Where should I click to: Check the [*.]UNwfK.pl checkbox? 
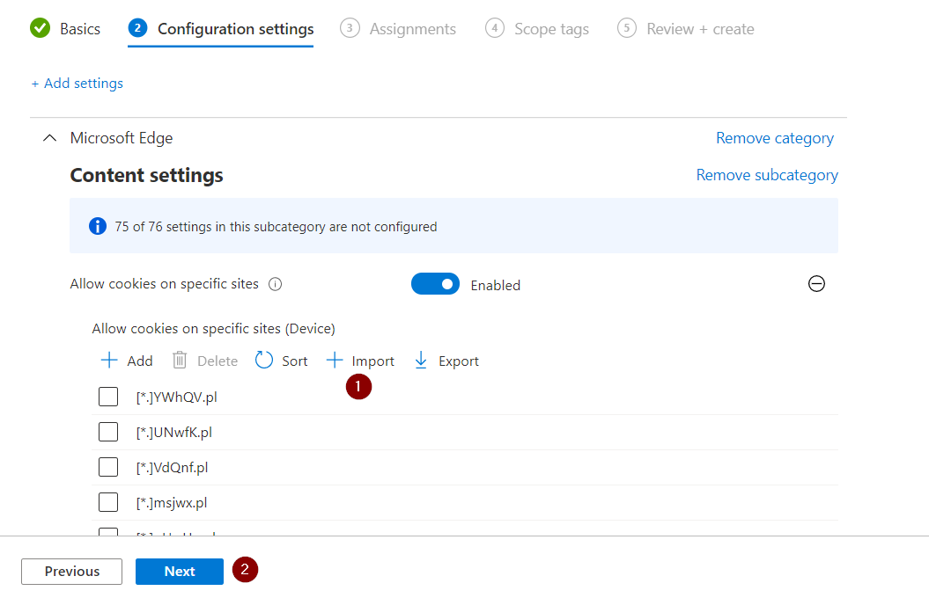[108, 432]
